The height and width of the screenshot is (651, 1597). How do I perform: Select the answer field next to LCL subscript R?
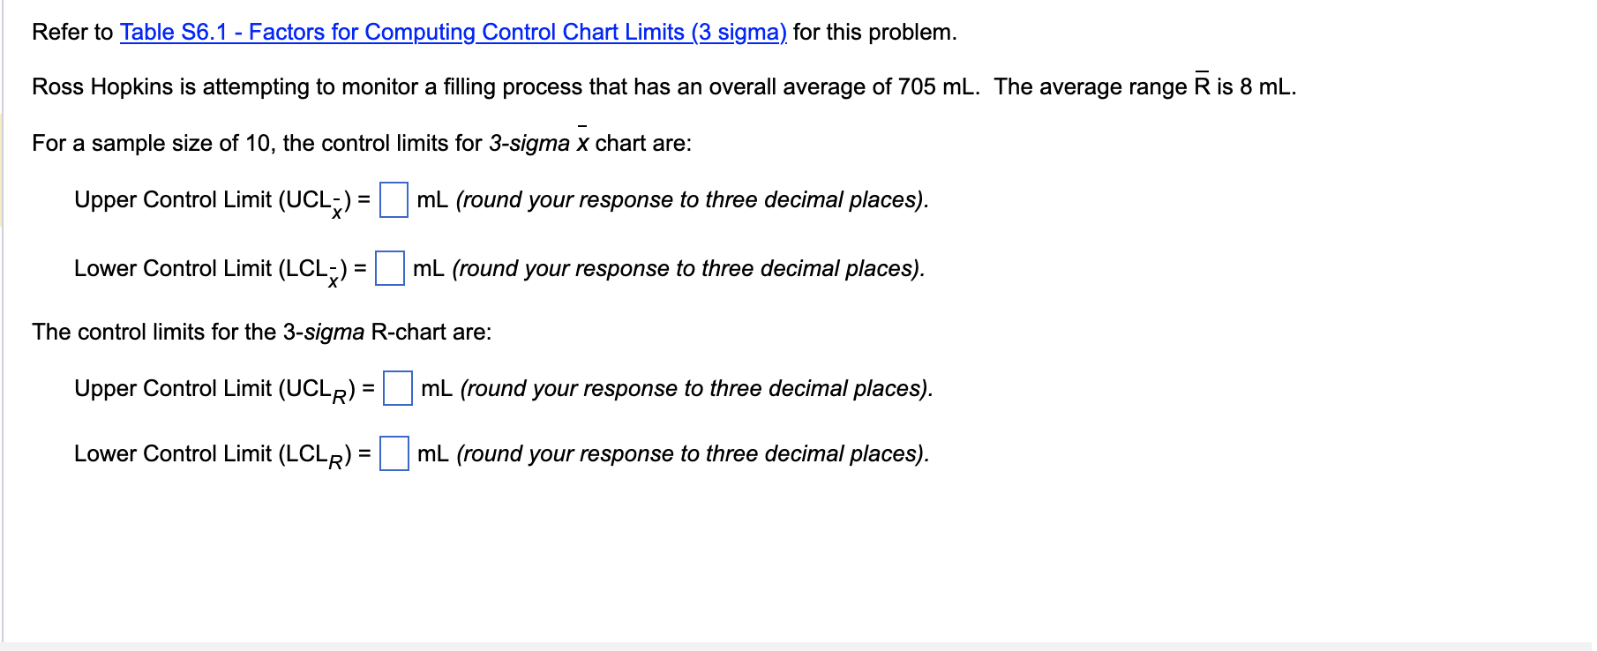click(394, 454)
